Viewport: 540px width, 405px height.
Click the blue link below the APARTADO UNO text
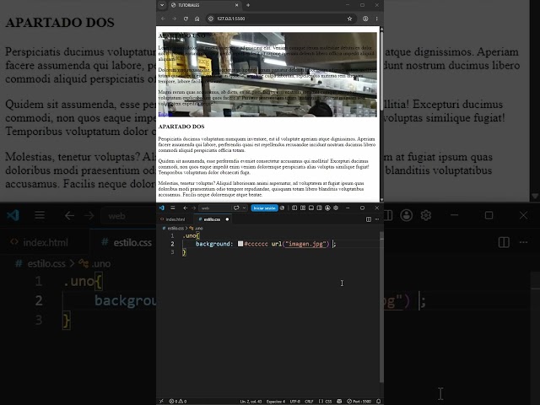[165, 114]
